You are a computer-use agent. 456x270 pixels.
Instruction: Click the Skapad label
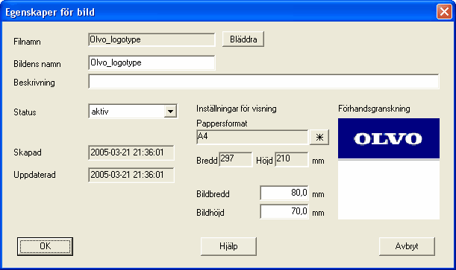28,152
